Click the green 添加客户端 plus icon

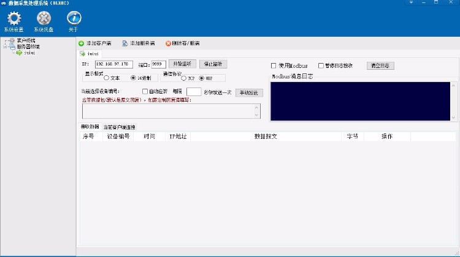click(x=81, y=43)
